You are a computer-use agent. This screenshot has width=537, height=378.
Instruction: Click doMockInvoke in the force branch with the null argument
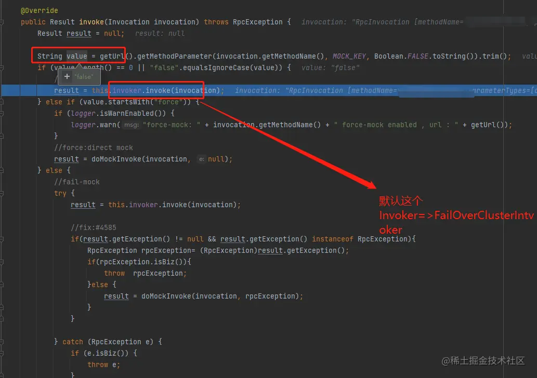pyautogui.click(x=116, y=159)
